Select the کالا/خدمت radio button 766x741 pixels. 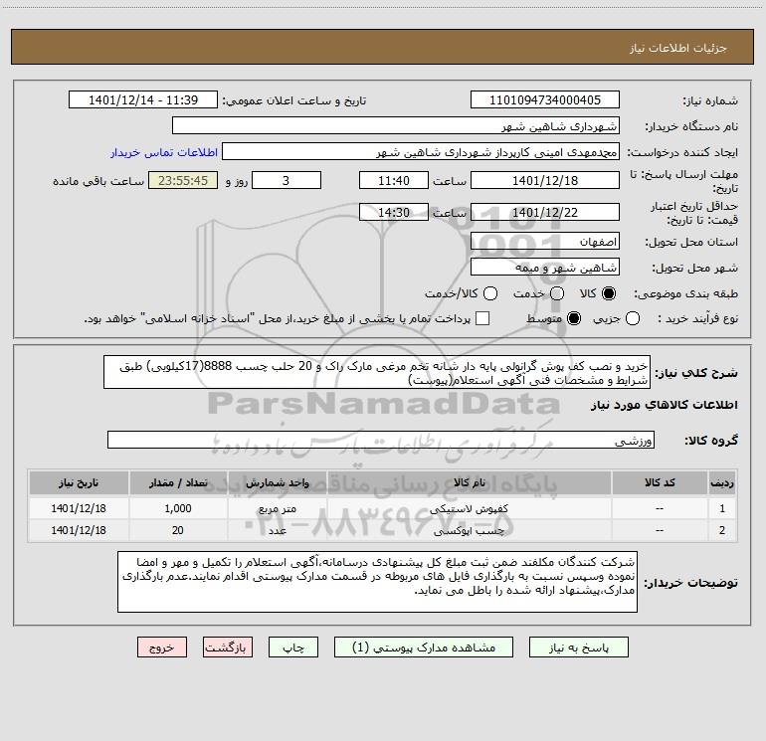(490, 293)
